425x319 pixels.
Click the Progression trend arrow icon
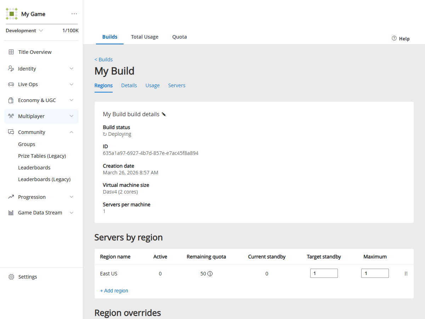11,197
